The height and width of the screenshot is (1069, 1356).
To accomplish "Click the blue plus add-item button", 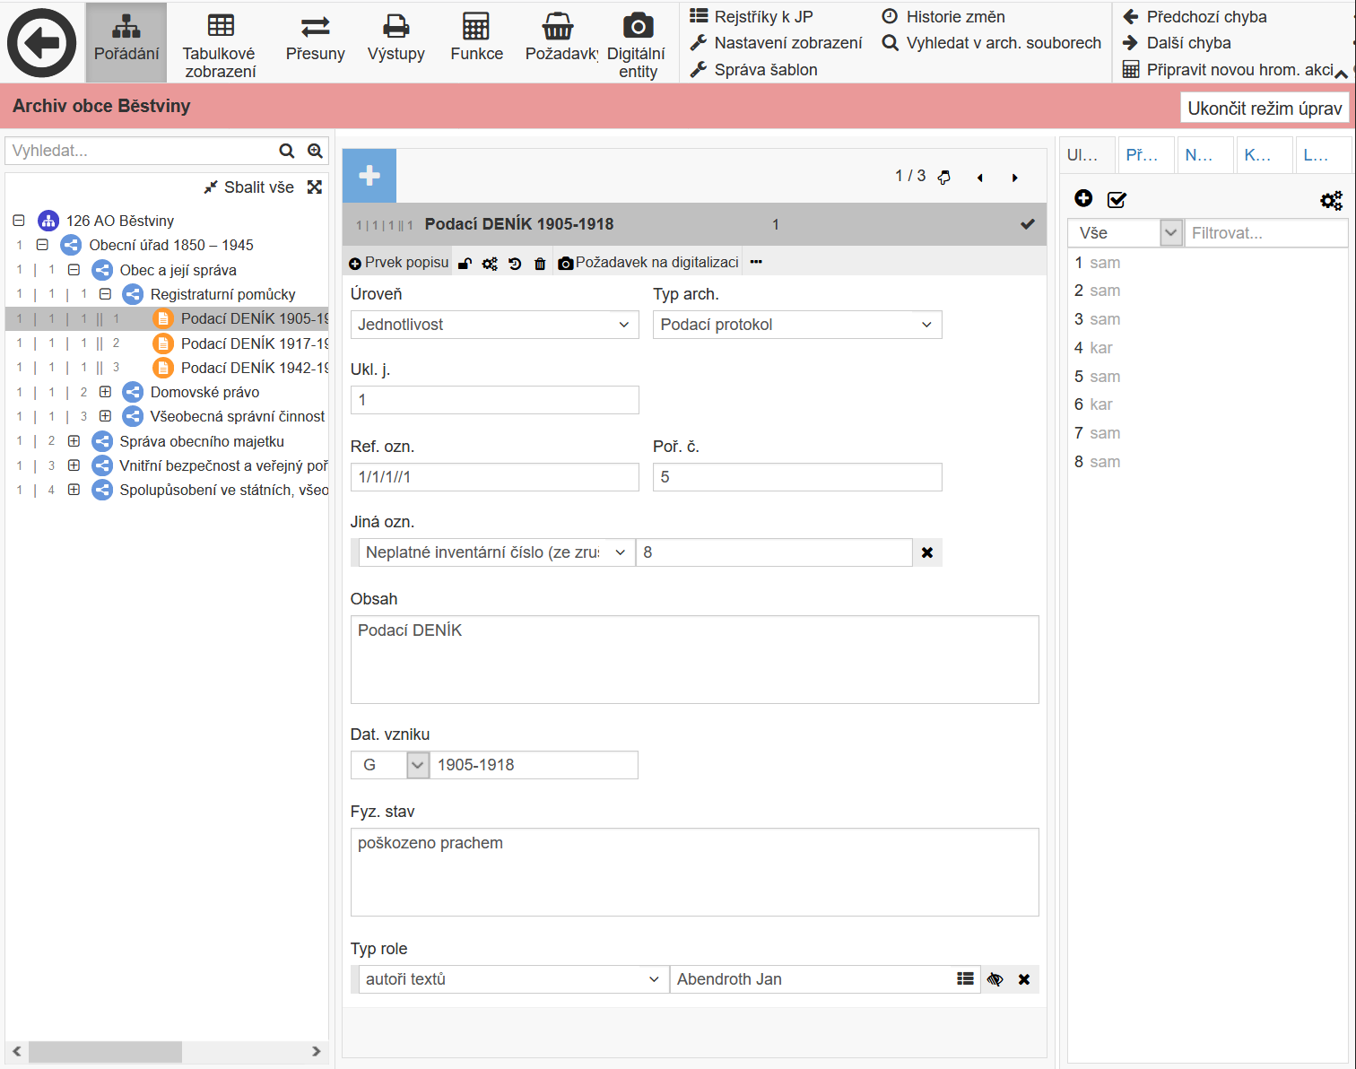I will pos(369,176).
